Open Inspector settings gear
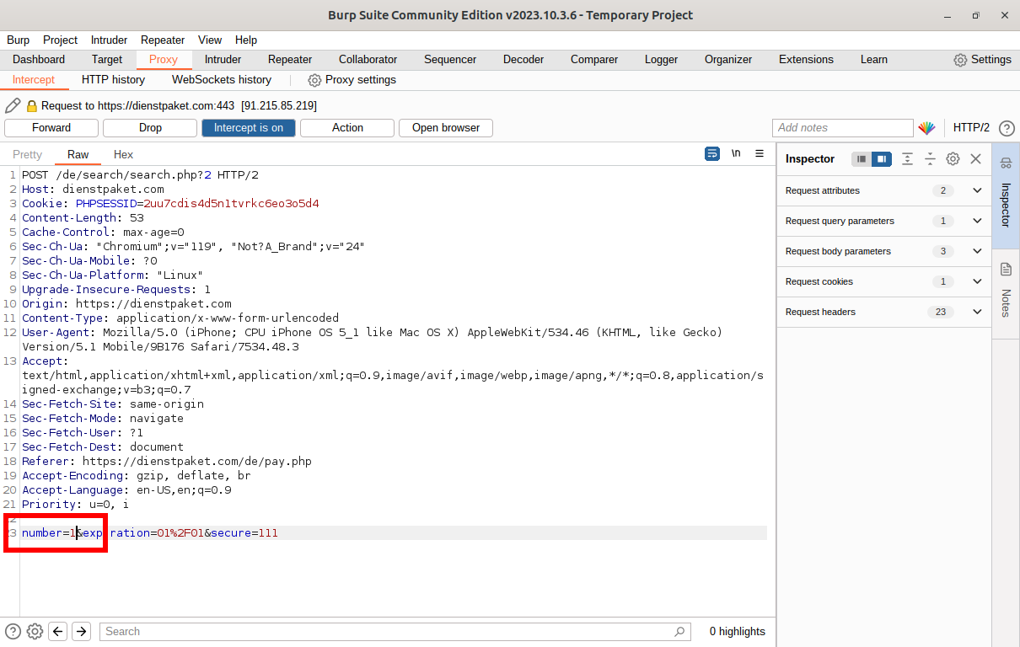Viewport: 1020px width, 647px height. coord(953,158)
